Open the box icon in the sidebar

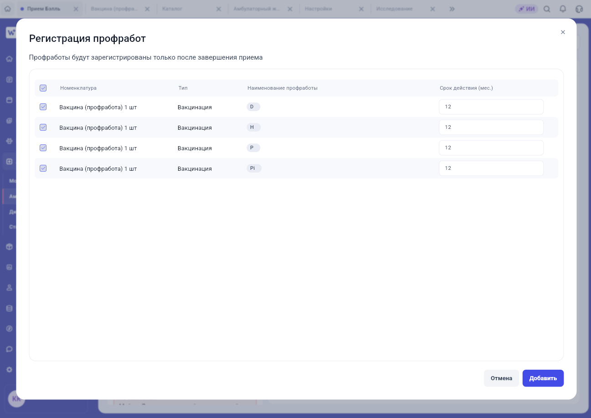[9, 246]
